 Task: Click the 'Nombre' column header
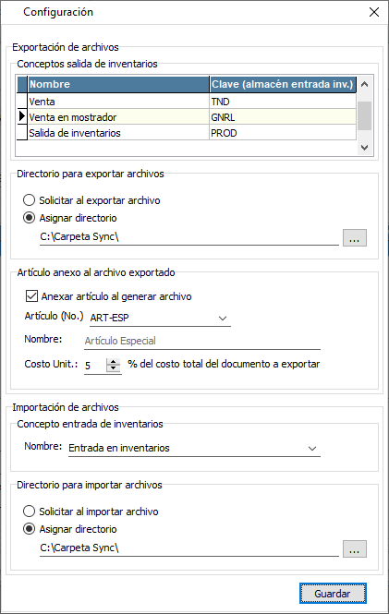click(118, 84)
